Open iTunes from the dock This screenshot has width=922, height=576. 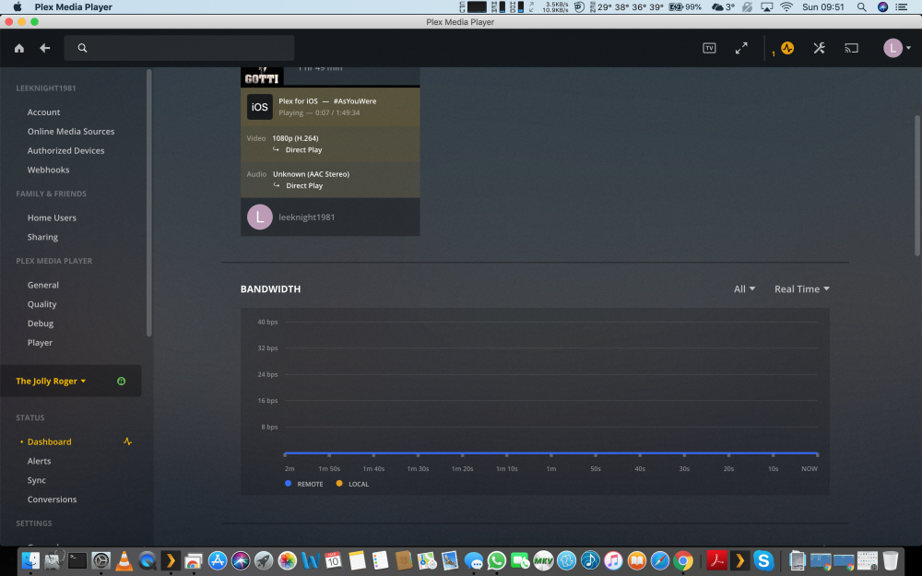point(613,560)
